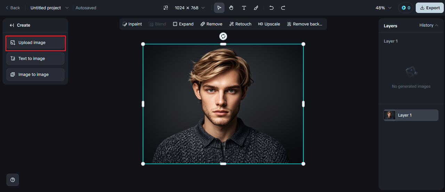Click the bottom-left corner handle of the image

pos(143,164)
